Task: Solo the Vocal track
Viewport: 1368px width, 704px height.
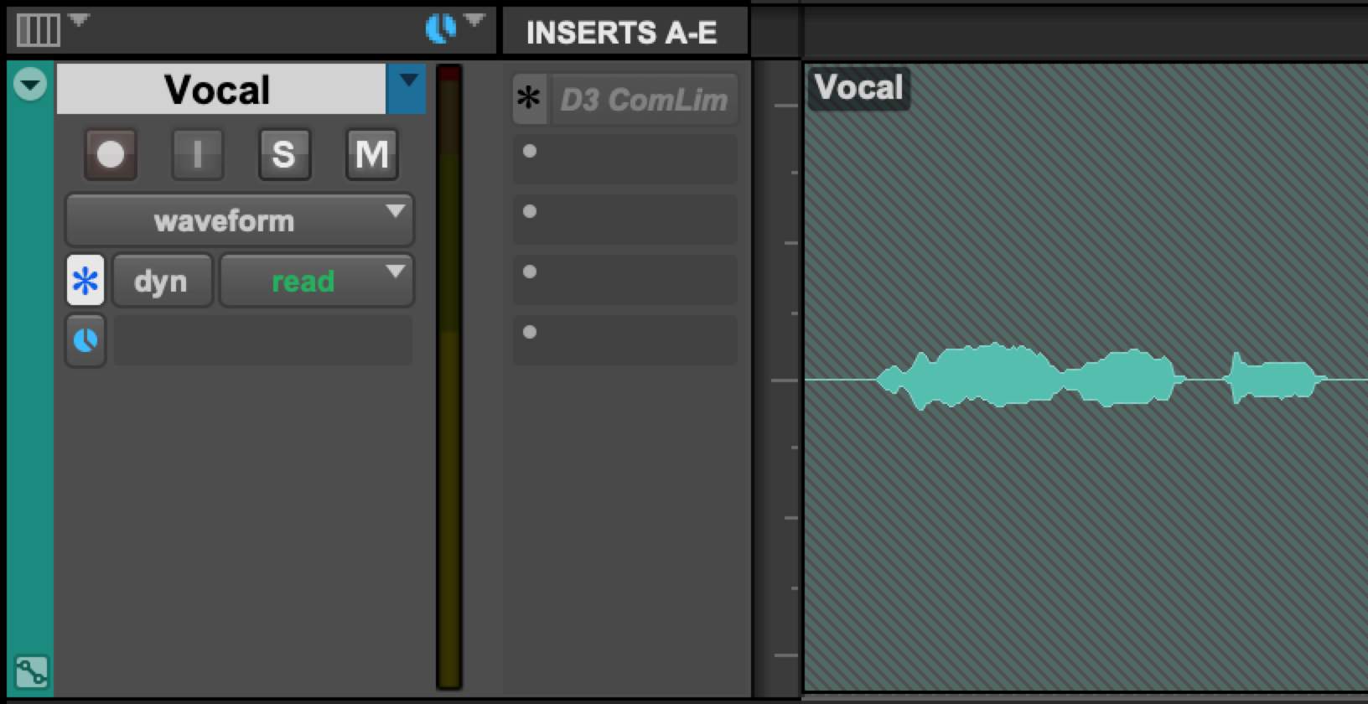Action: coord(284,154)
